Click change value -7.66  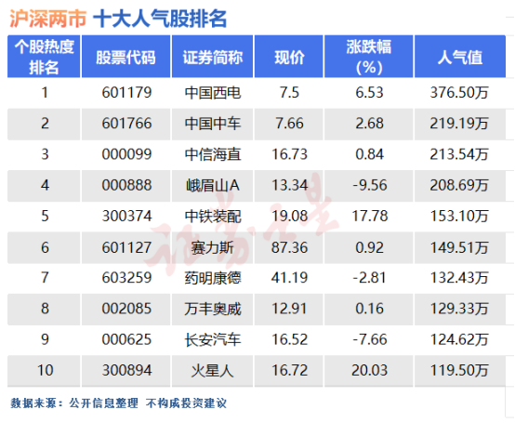click(370, 339)
